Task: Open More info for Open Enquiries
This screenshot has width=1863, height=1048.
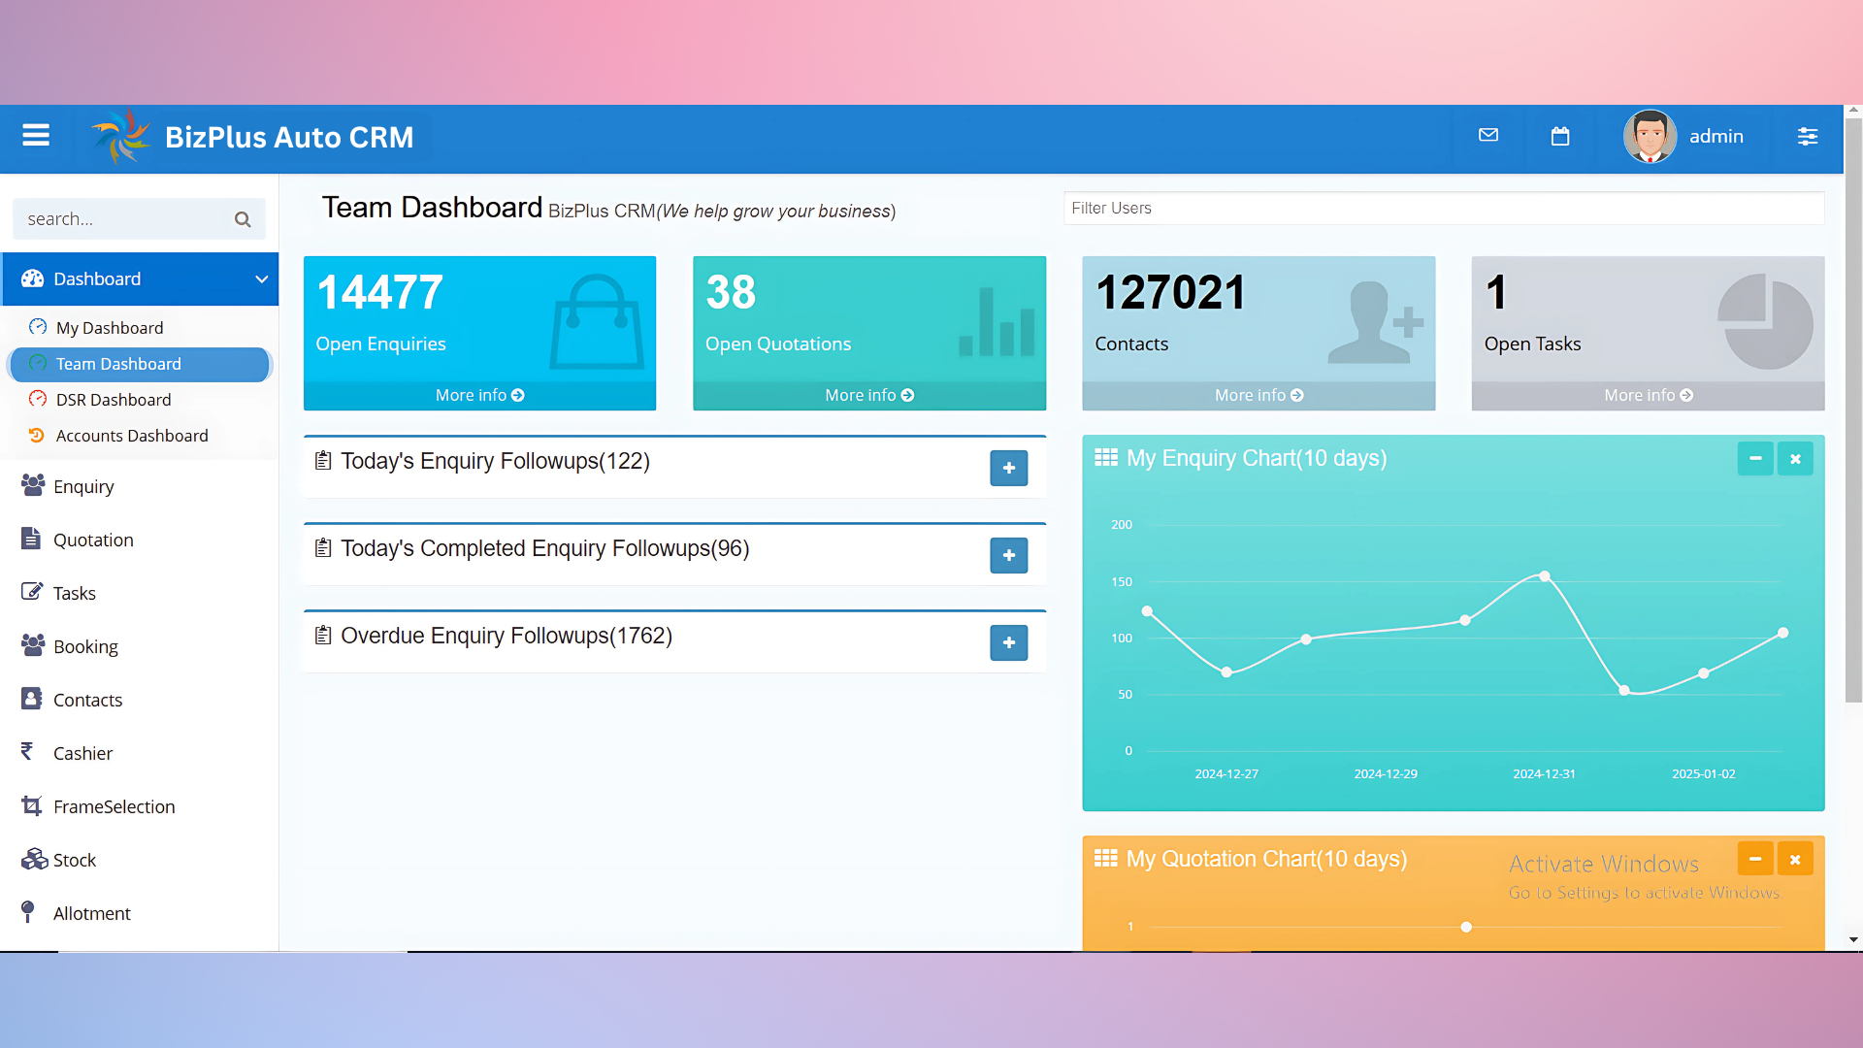Action: [480, 395]
